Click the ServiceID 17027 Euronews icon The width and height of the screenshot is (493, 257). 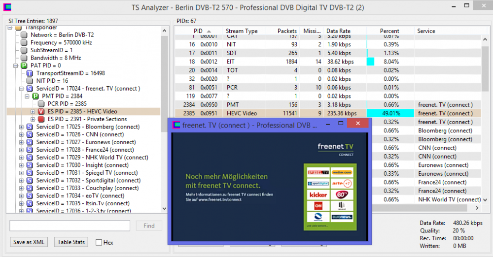pos(30,142)
